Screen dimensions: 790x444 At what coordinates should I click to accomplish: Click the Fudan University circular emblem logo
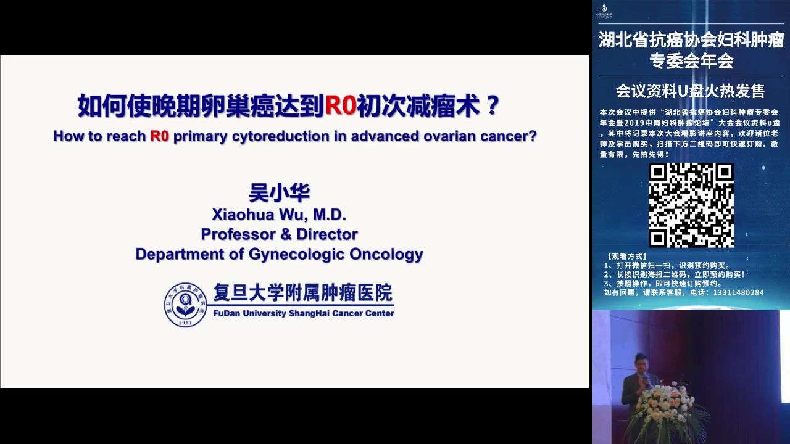tap(185, 304)
